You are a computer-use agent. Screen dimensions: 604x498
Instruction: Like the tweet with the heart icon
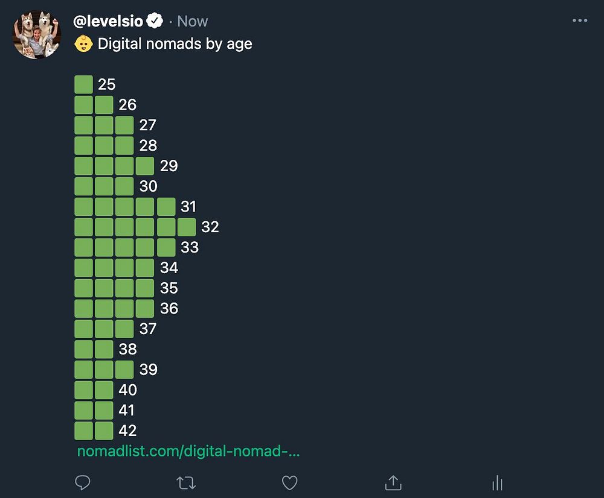[x=290, y=482]
